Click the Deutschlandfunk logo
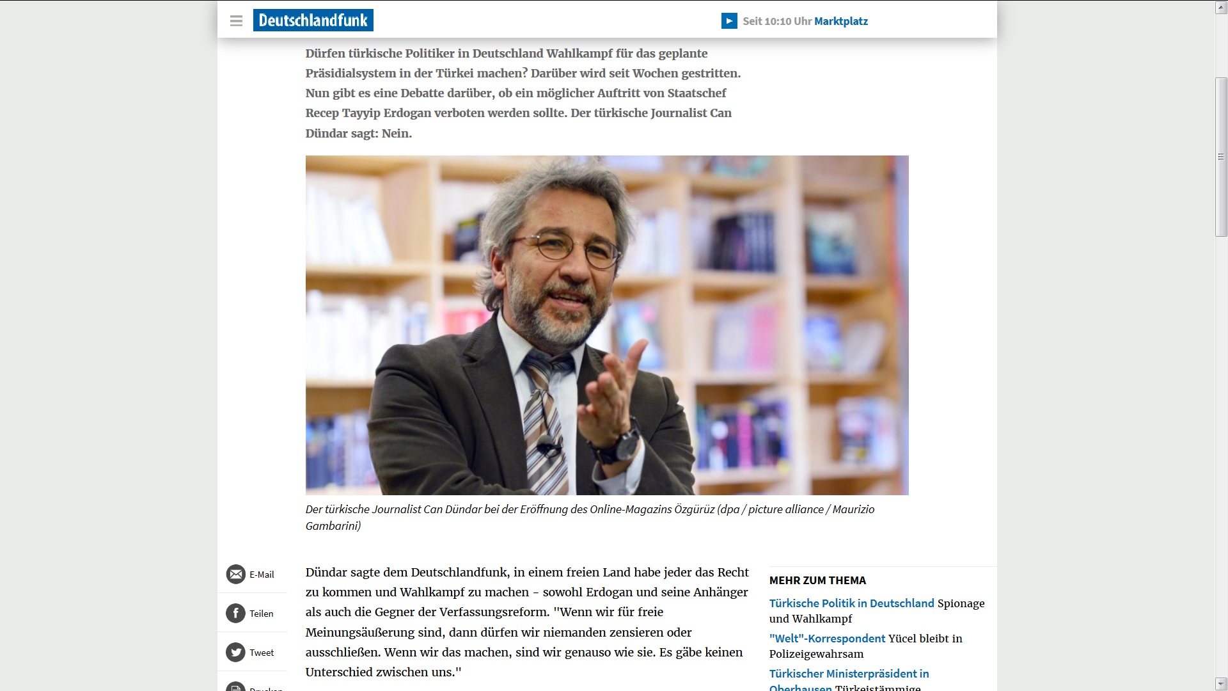1228x691 pixels. pyautogui.click(x=313, y=20)
